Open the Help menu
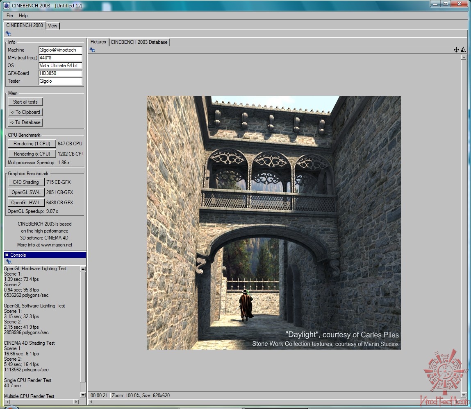 23,16
